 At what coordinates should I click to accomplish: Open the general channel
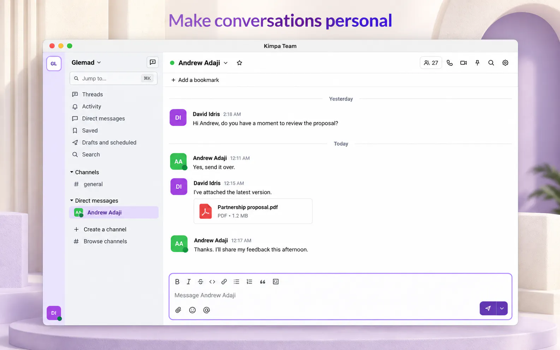93,184
